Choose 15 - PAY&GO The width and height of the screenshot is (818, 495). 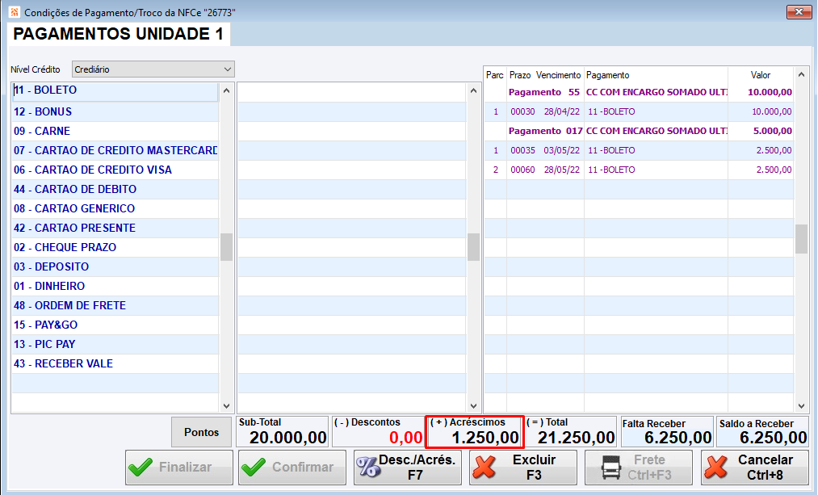click(115, 325)
